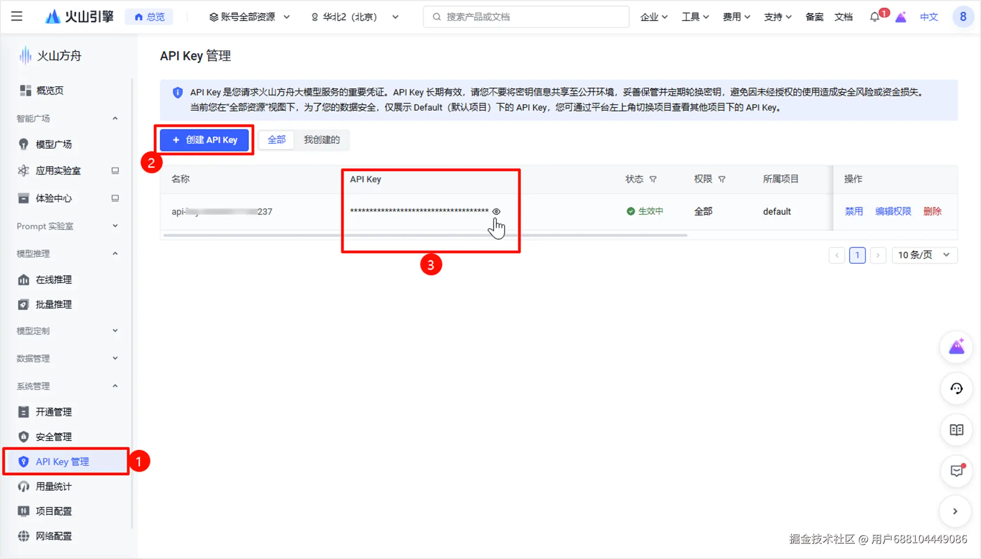Open the documentation book icon

click(956, 430)
